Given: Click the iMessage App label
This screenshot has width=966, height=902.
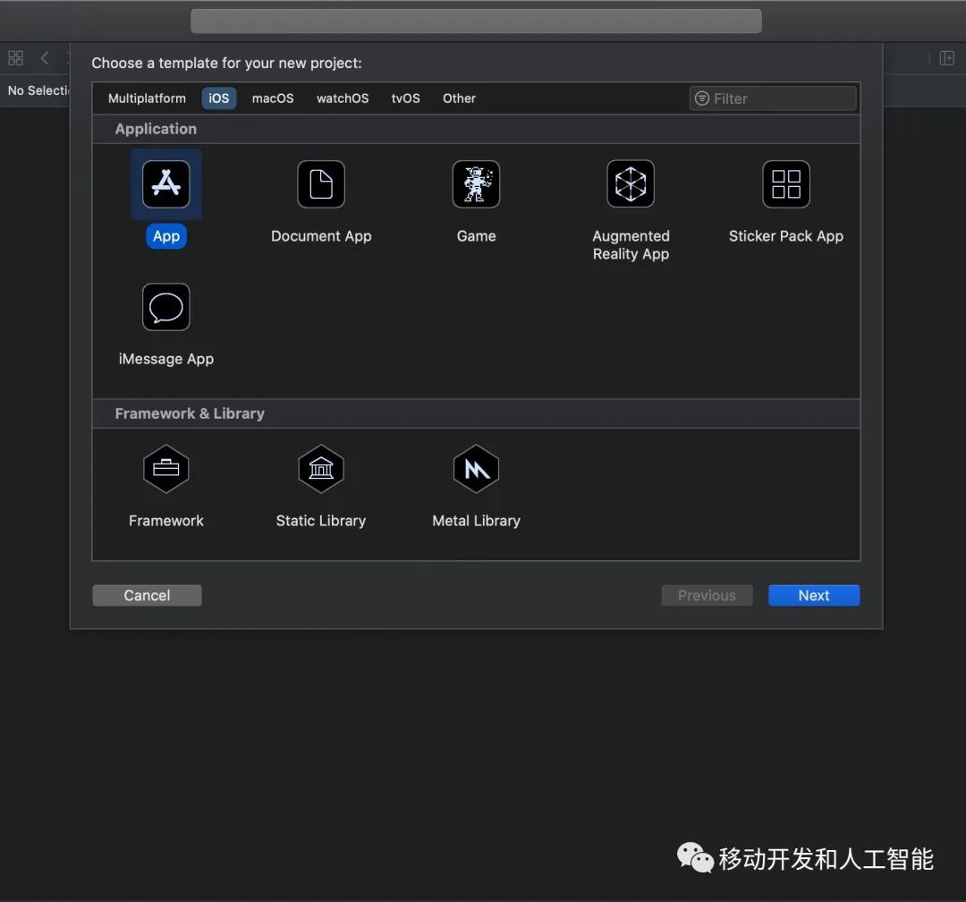Looking at the screenshot, I should pos(165,359).
